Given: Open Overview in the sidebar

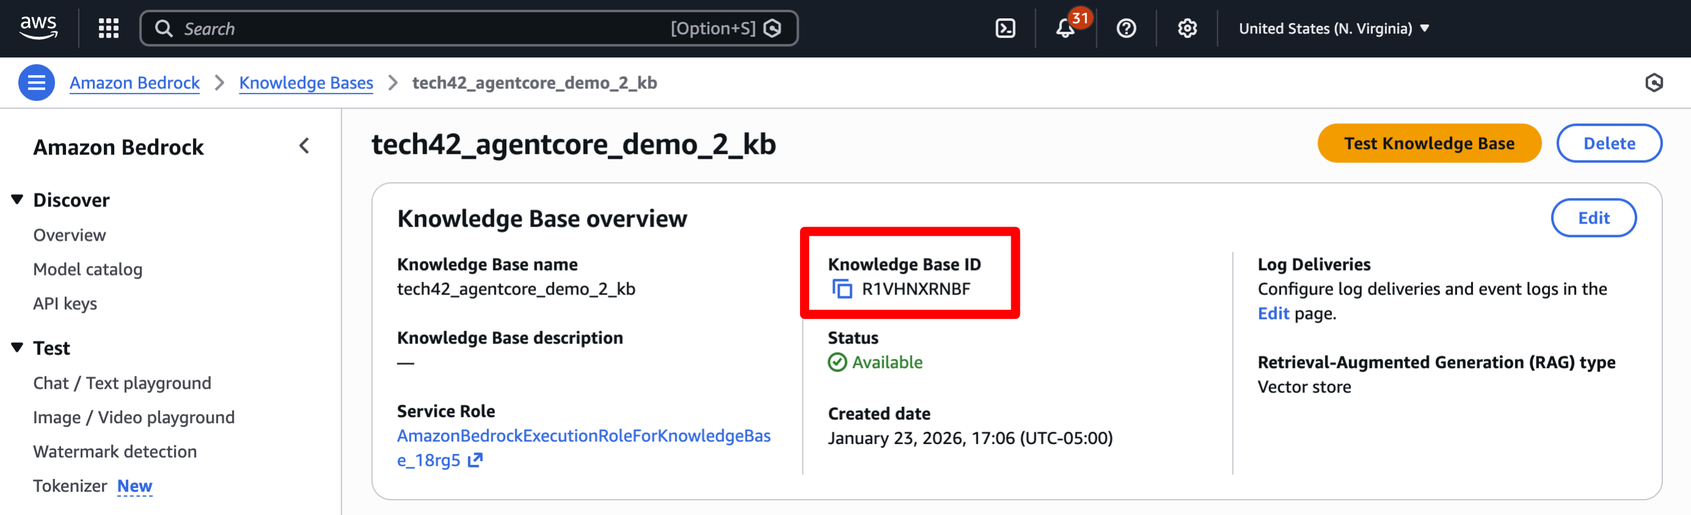Looking at the screenshot, I should (x=70, y=235).
